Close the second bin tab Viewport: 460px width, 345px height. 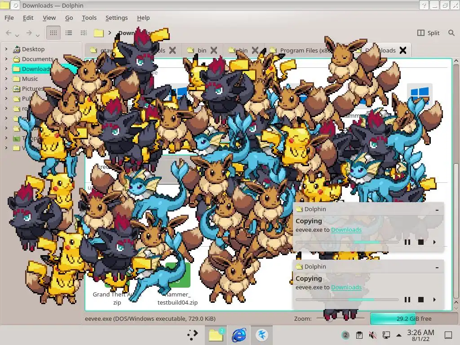click(255, 50)
